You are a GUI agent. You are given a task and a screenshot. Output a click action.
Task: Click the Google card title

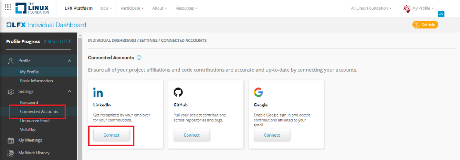261,105
